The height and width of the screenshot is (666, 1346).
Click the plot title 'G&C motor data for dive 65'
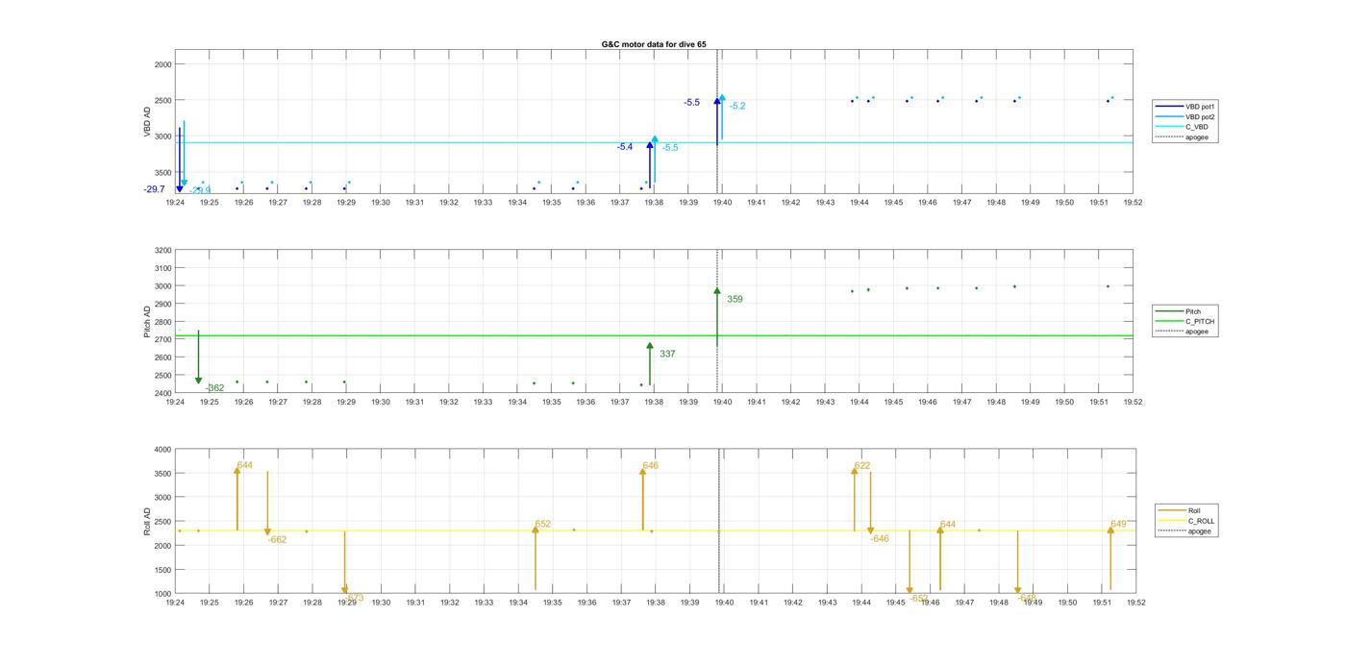pos(654,44)
